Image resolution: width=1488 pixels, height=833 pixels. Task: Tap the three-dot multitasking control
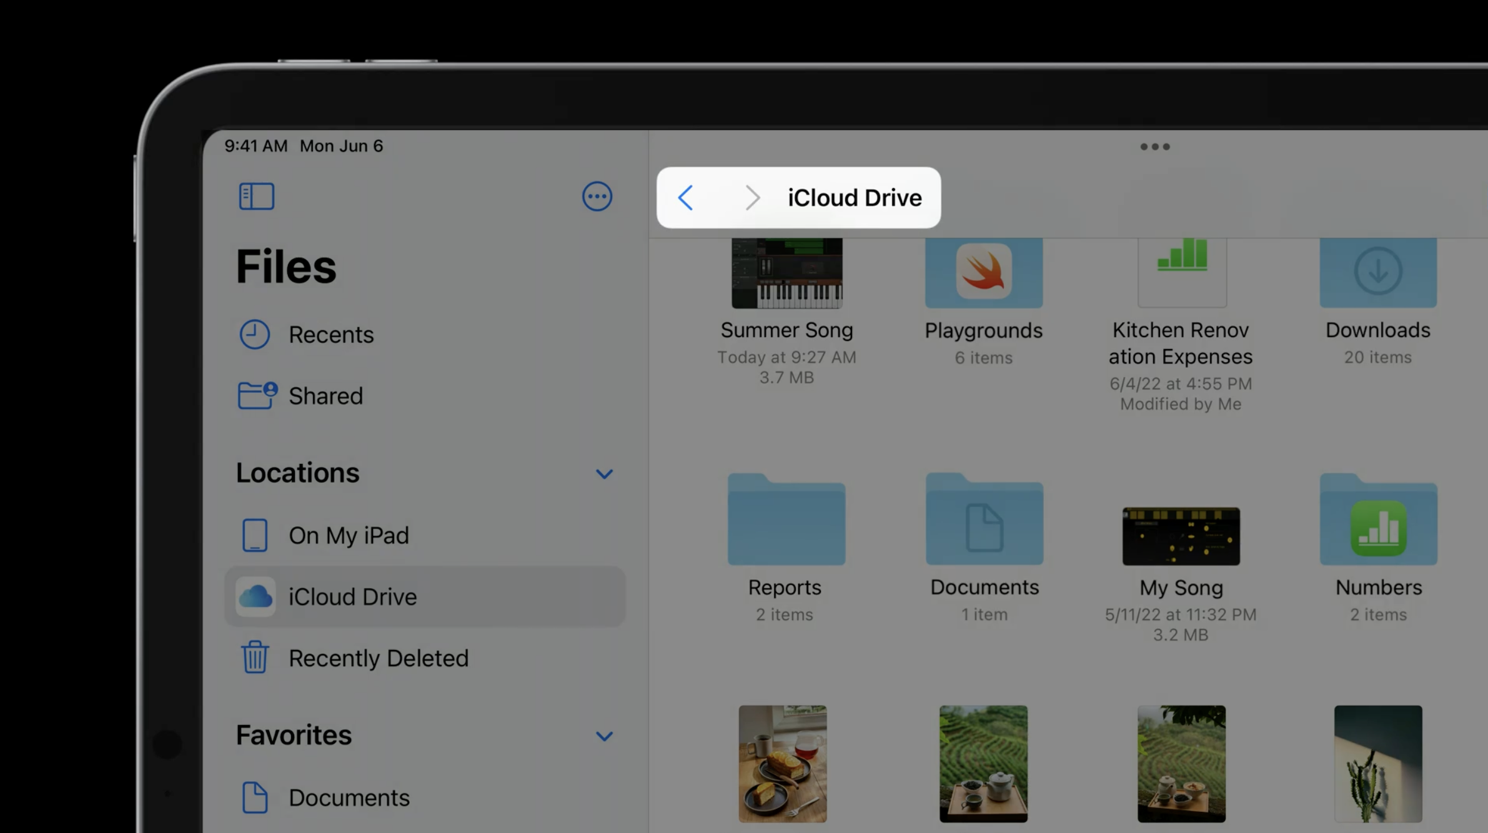click(x=1154, y=147)
